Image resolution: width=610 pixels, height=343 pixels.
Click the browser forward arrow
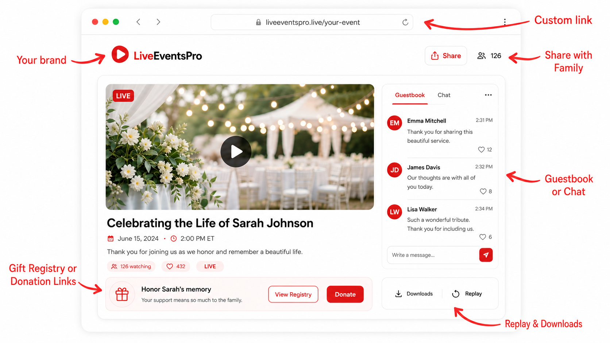158,22
